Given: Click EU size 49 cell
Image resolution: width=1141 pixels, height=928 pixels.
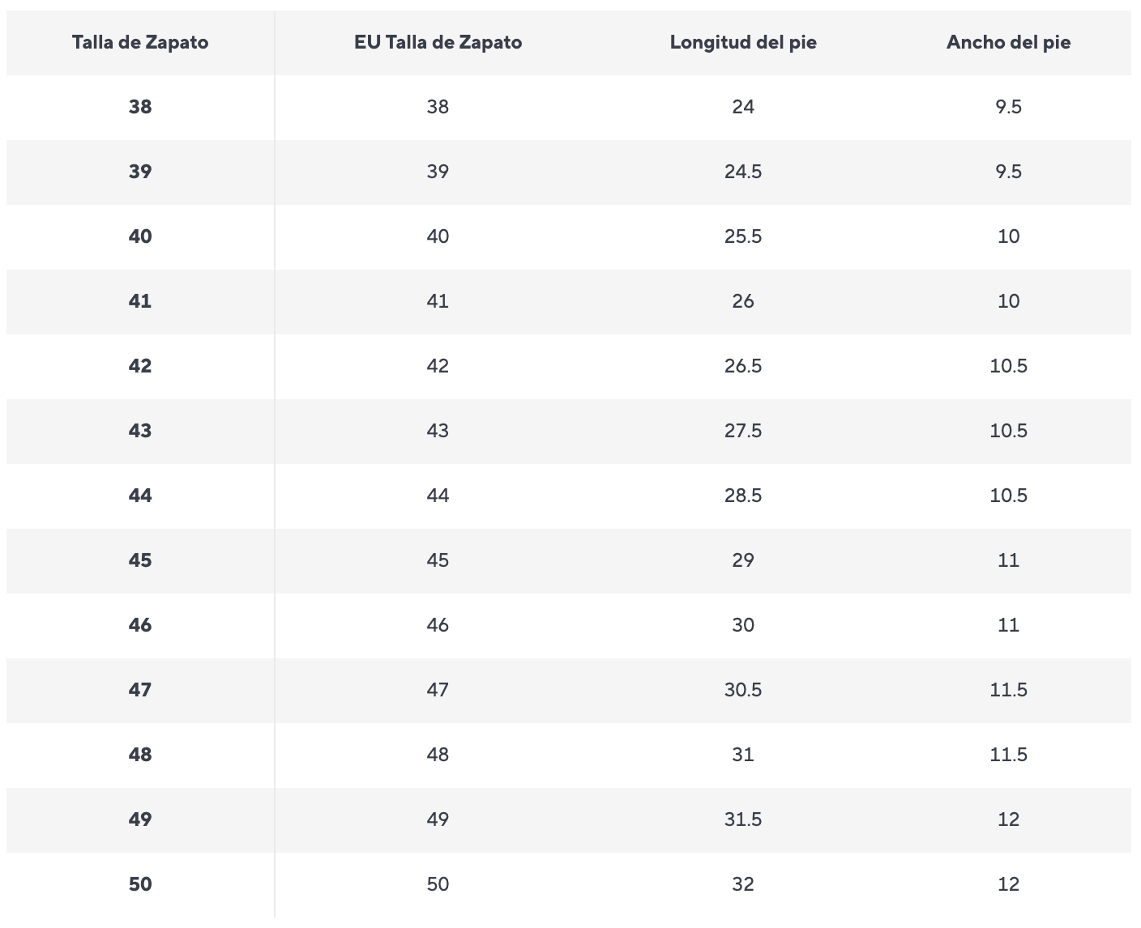Looking at the screenshot, I should point(438,819).
